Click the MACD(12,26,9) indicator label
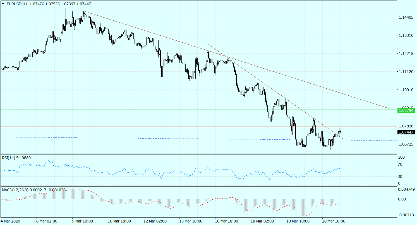This screenshot has height=225, width=417. point(33,190)
